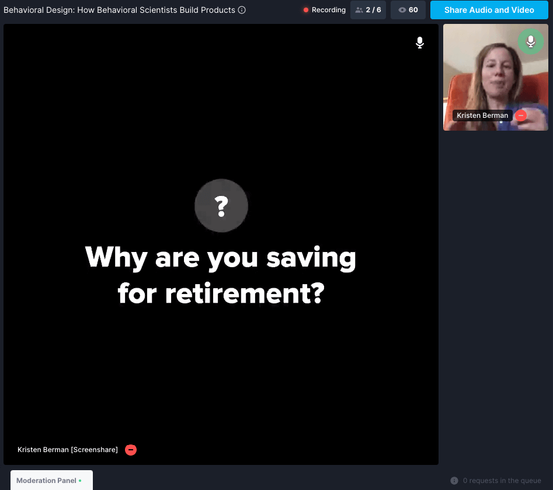Open the participants list showing 2 / 6
The height and width of the screenshot is (490, 553).
(x=368, y=10)
